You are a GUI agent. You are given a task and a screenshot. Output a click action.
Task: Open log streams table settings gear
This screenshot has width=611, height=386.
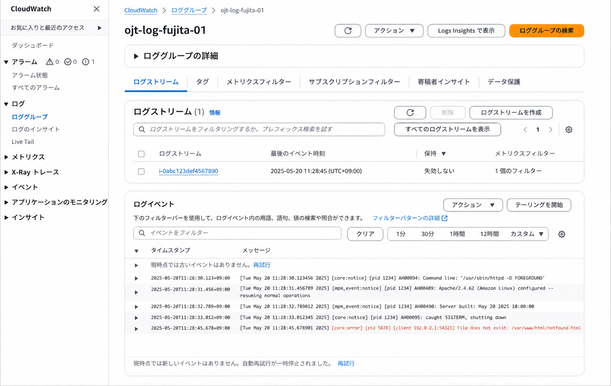569,130
